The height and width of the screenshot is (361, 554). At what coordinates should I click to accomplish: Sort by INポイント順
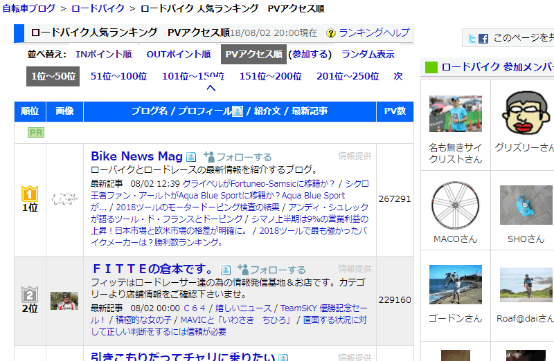[x=103, y=55]
